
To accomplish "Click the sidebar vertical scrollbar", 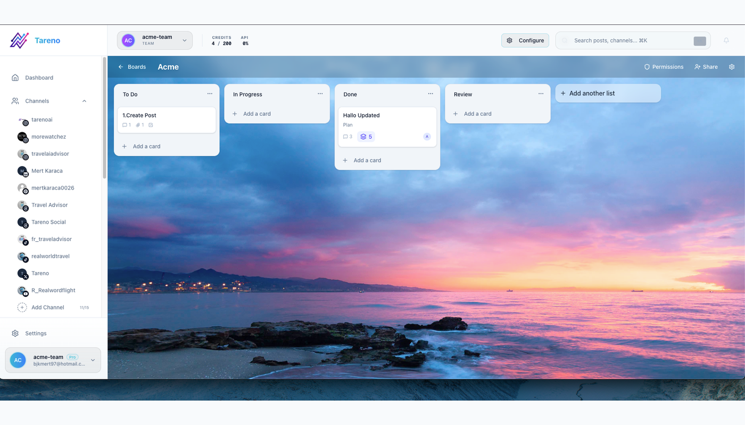I will [104, 118].
